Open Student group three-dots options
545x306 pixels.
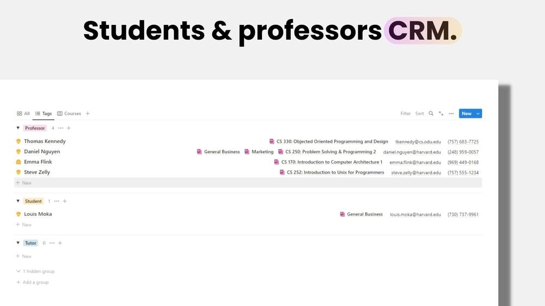tap(56, 201)
